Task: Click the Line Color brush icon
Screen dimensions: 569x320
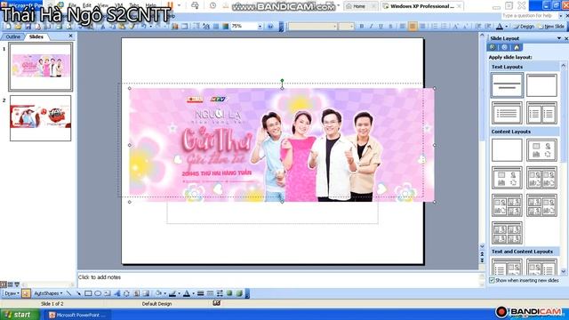Action: [x=172, y=293]
